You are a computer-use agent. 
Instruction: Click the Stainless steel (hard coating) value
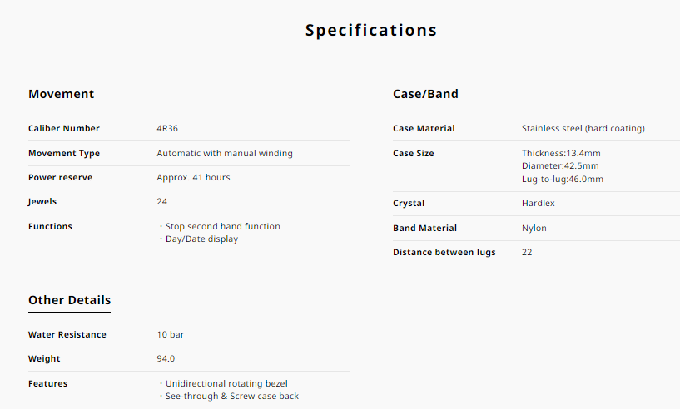pos(583,129)
